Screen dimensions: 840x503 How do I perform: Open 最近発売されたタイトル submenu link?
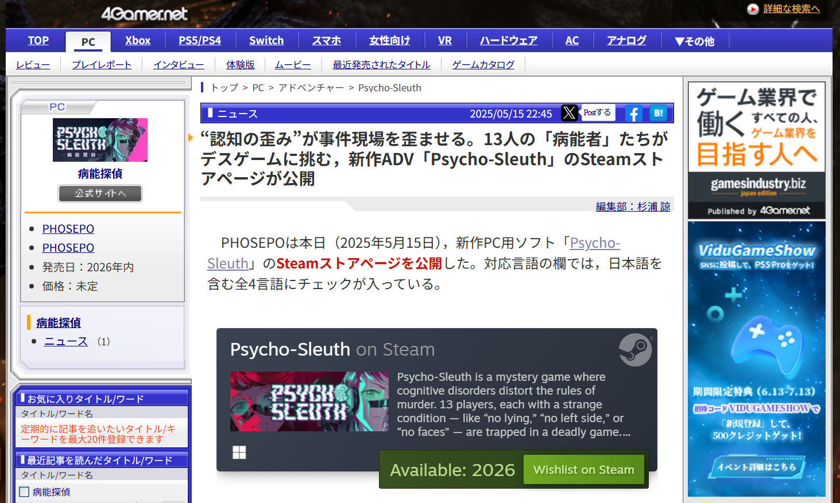coord(382,65)
